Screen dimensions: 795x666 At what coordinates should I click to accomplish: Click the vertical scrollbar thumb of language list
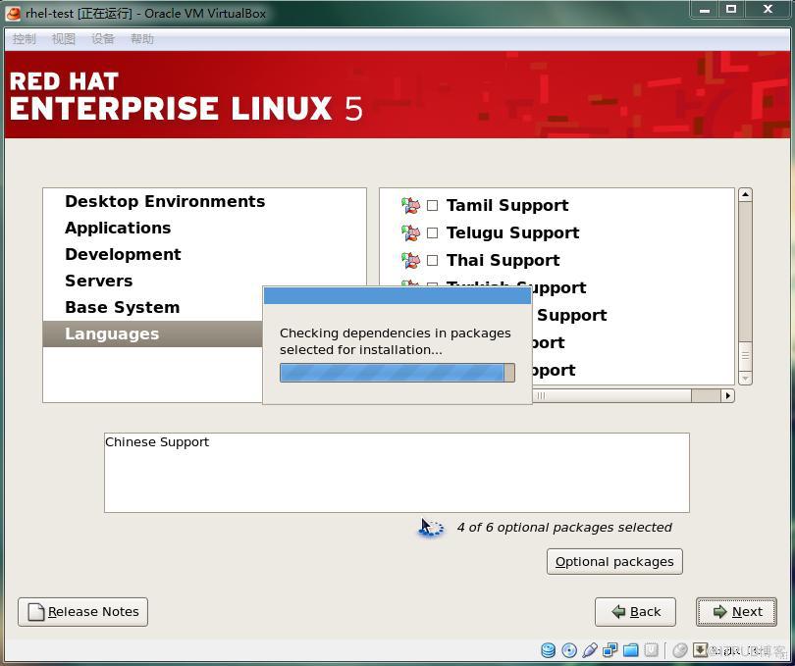coord(745,356)
